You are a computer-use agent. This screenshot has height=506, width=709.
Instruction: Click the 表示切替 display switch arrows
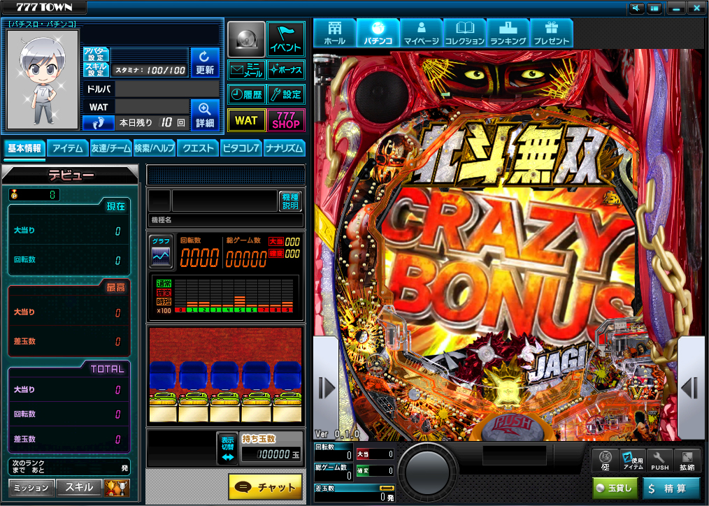[x=227, y=448]
